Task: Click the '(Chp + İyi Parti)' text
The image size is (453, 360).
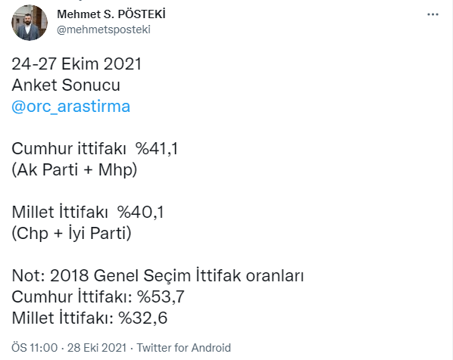Action: tap(71, 234)
